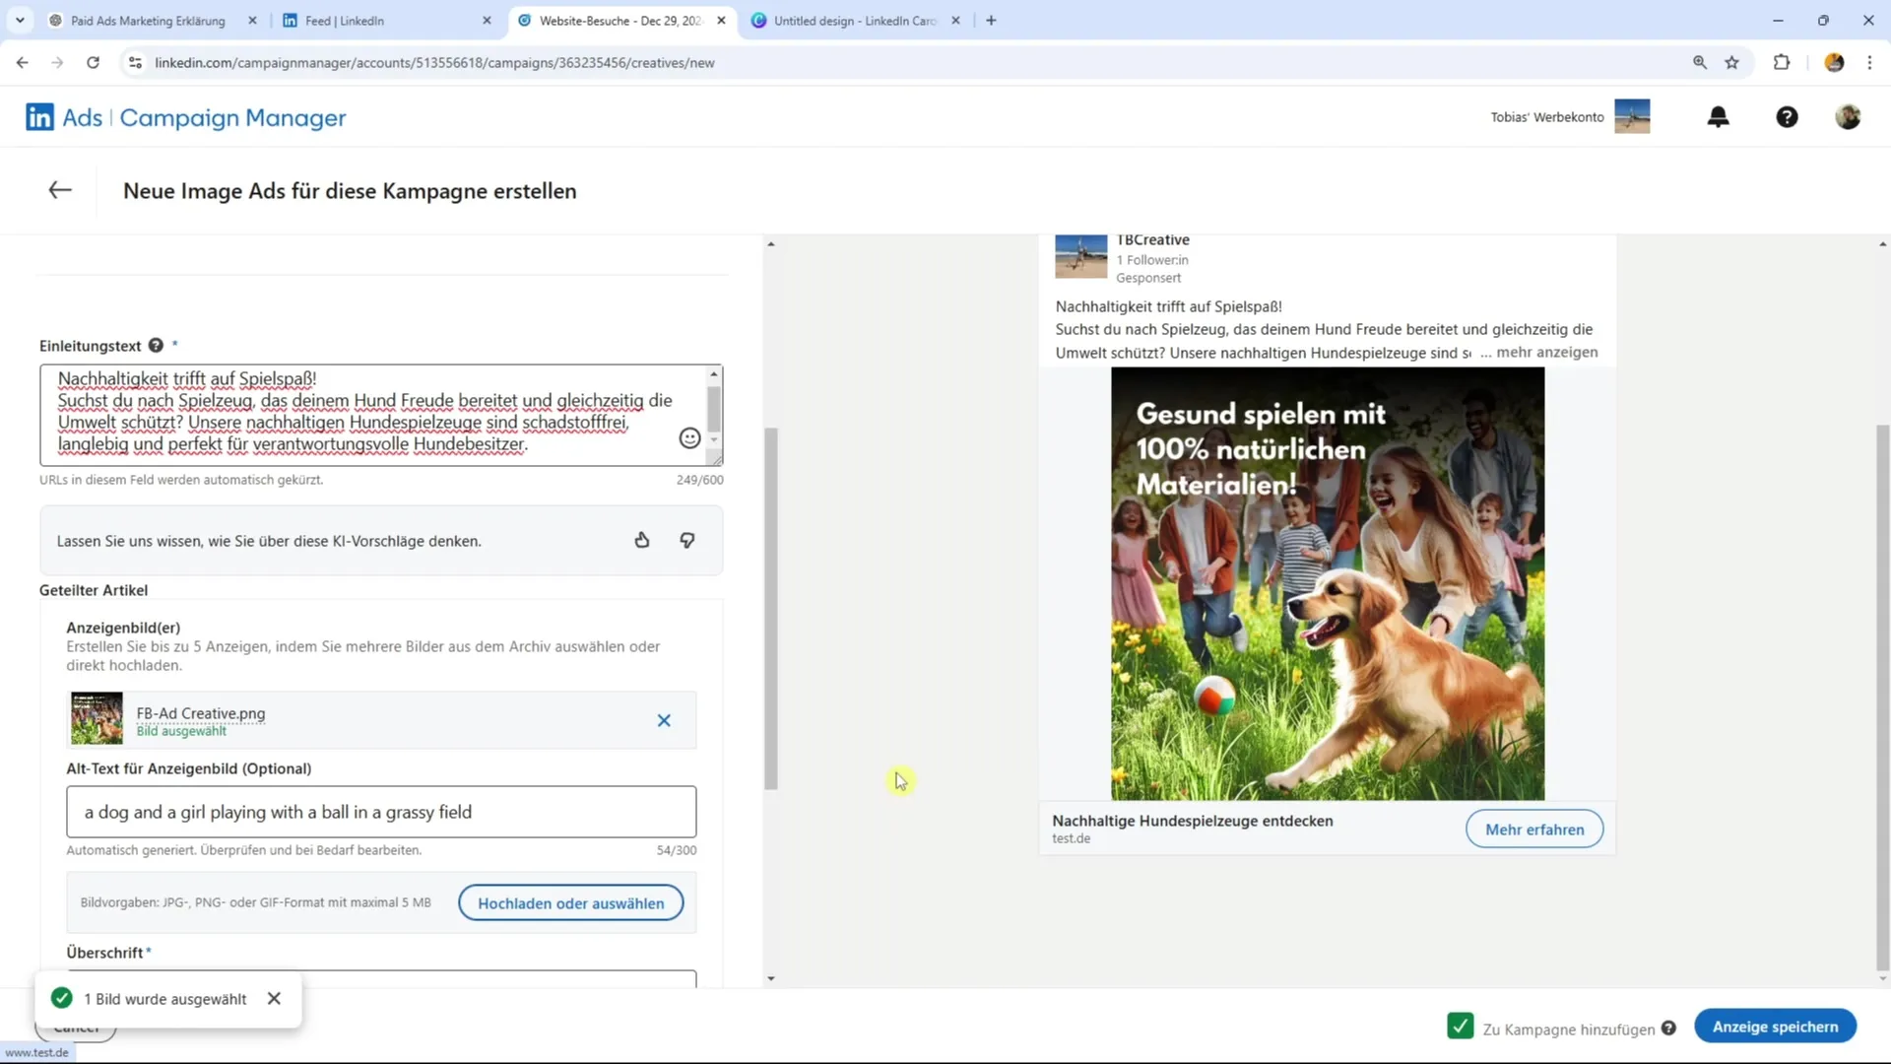Switch to 'Untitled design - LinkedIn Caro' tab
The width and height of the screenshot is (1891, 1064).
855,21
